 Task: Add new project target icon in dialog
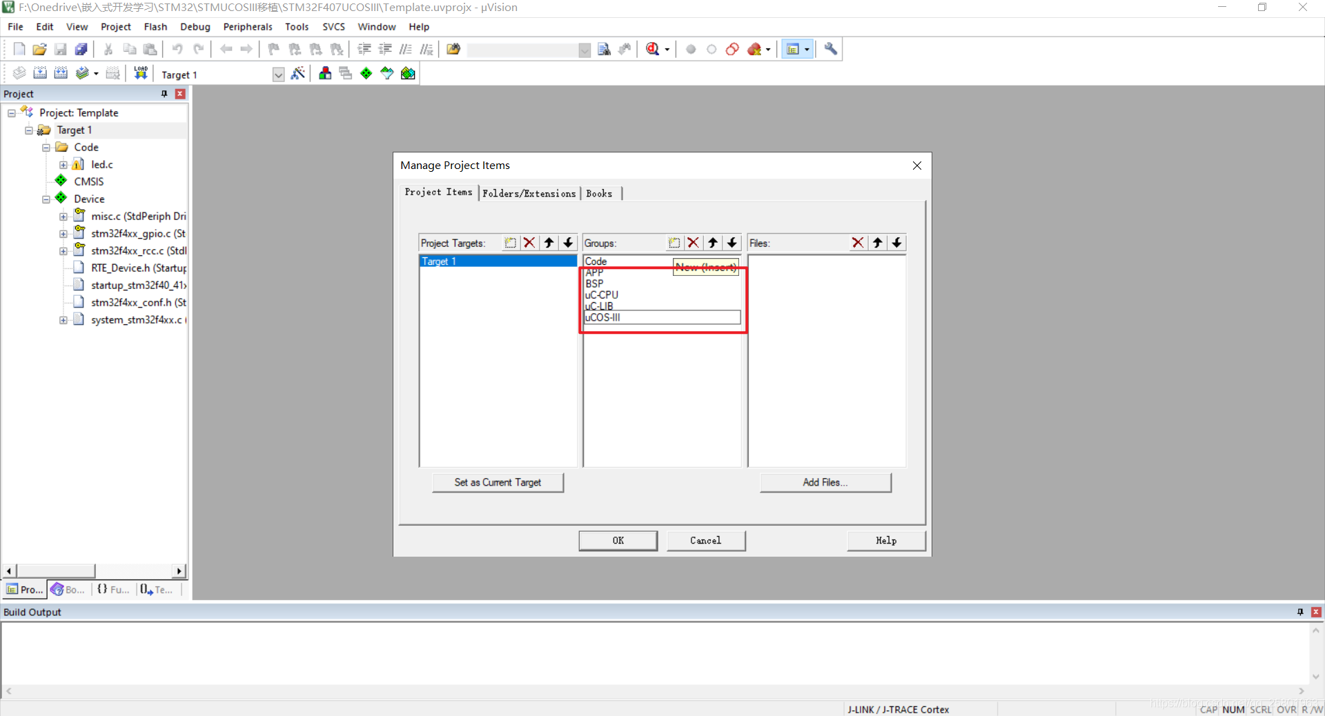510,243
